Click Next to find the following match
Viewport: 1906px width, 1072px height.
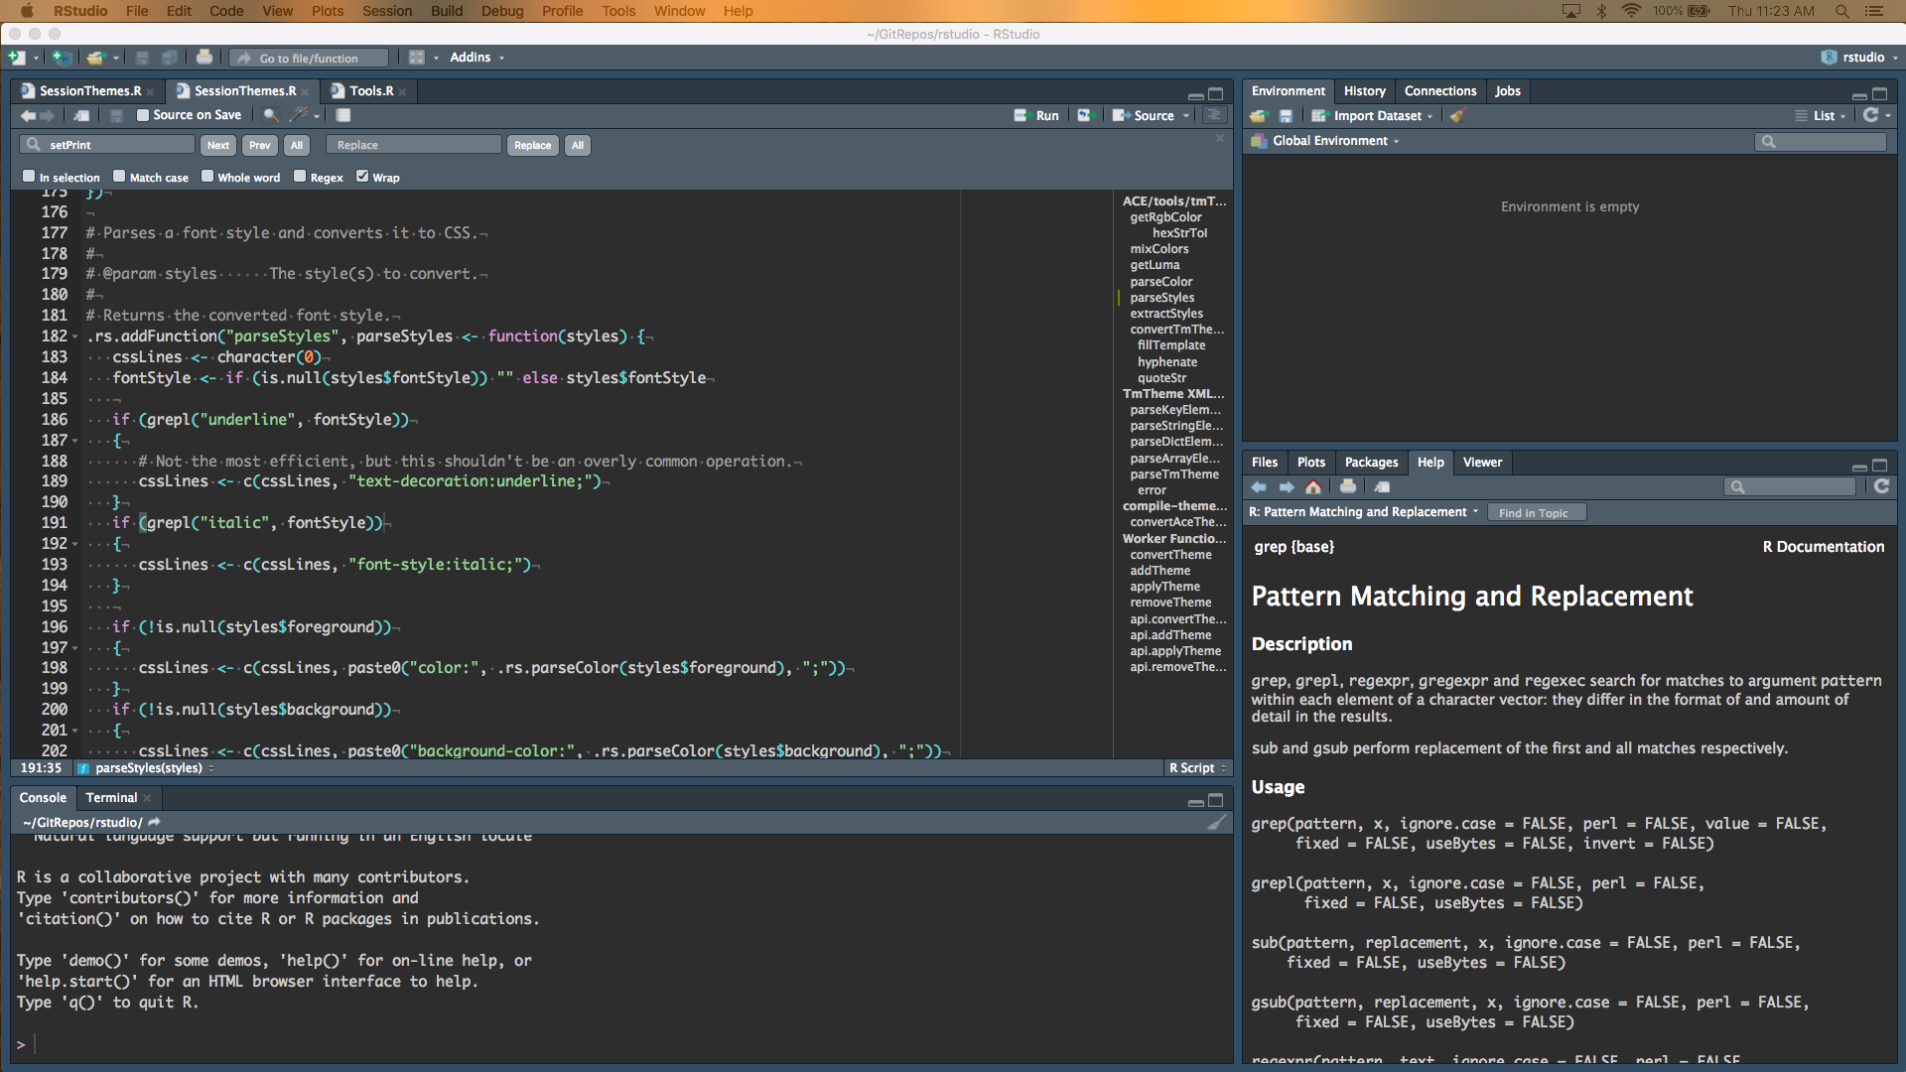point(217,145)
